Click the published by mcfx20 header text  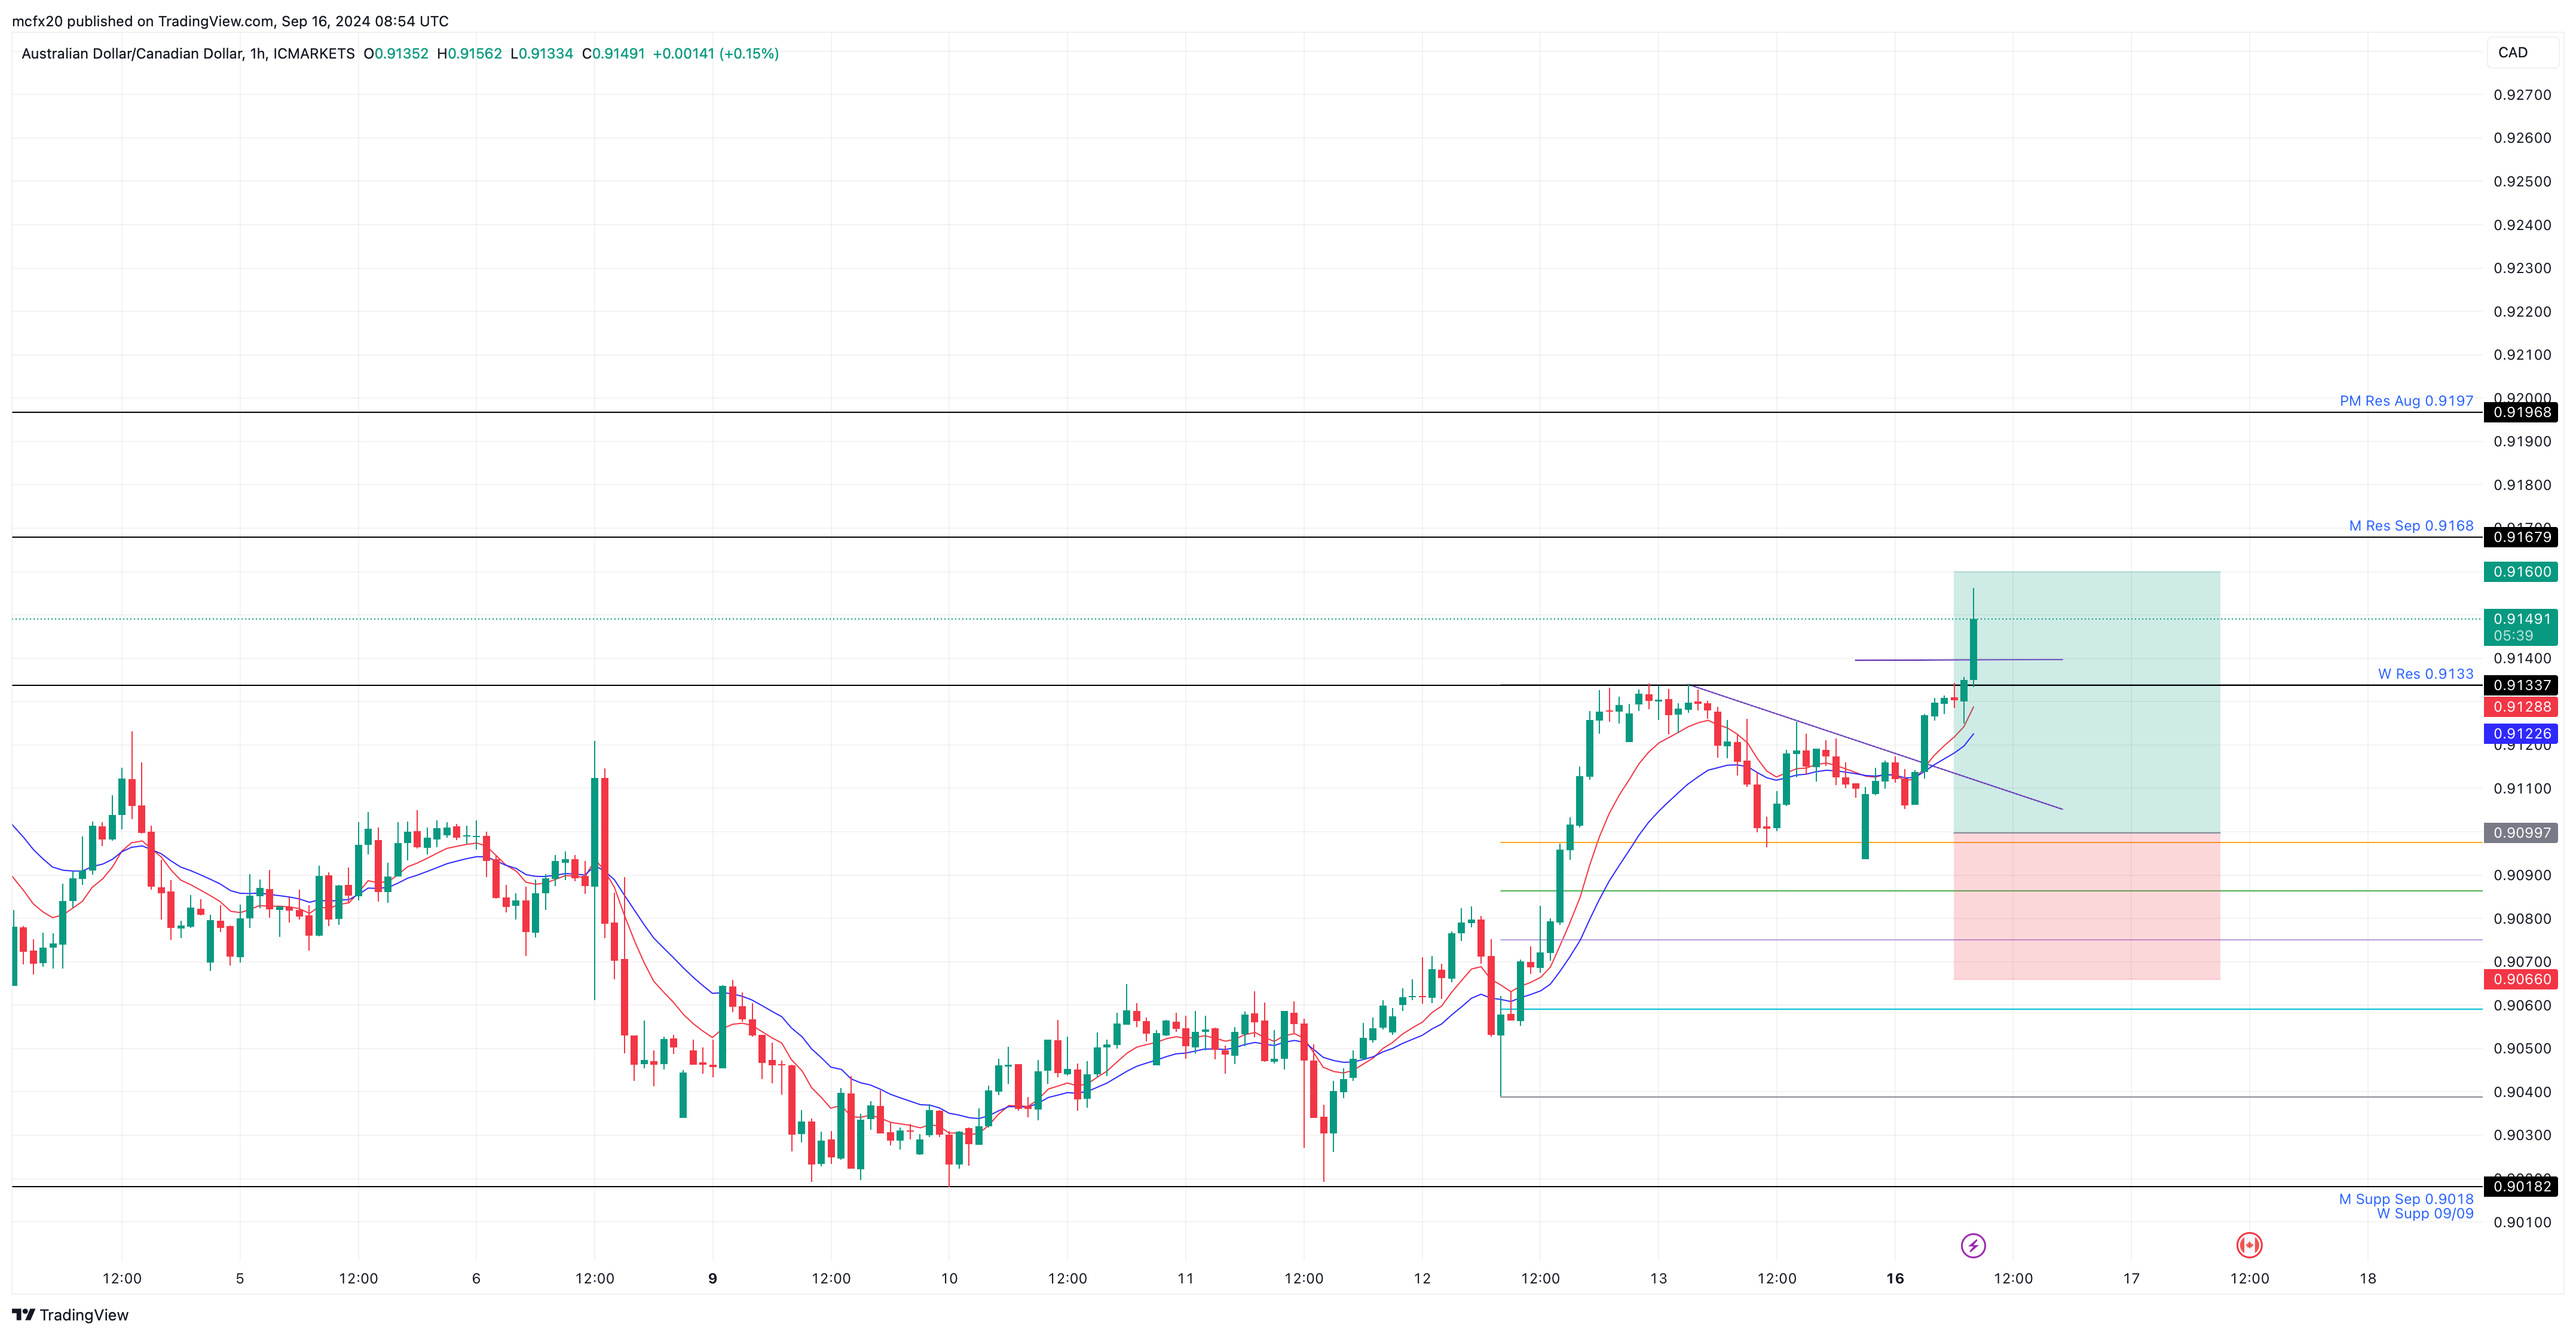click(230, 21)
